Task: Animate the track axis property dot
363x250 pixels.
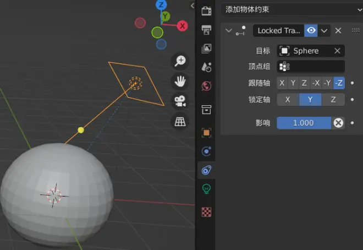Action: [x=352, y=83]
